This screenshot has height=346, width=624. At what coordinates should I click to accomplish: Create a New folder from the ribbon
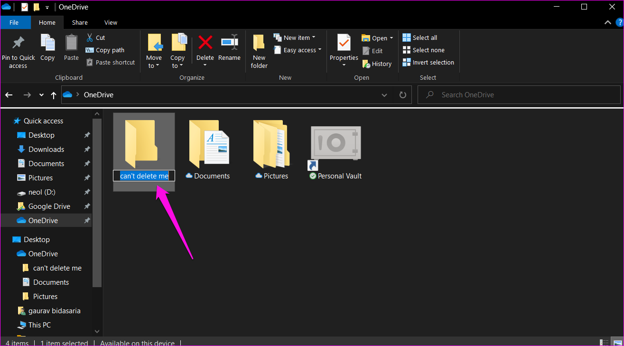(259, 50)
